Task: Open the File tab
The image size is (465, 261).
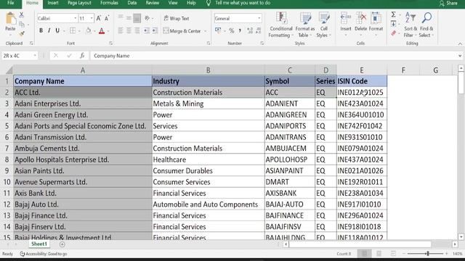Action: tap(11, 3)
